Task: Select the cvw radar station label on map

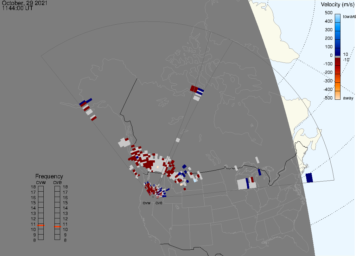Action: pos(146,203)
